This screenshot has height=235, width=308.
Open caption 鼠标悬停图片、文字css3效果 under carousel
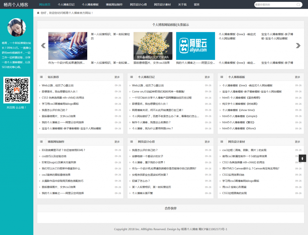tap(152, 63)
